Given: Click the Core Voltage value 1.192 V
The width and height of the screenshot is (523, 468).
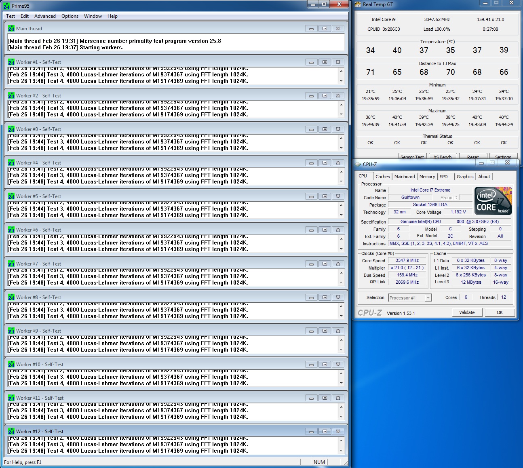Looking at the screenshot, I should click(458, 212).
